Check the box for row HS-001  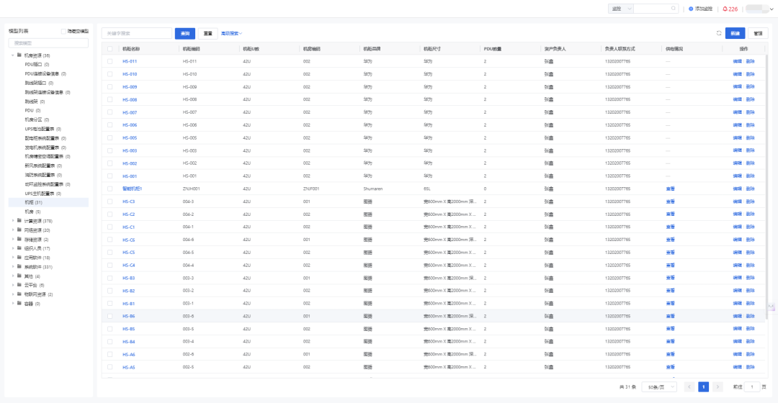tap(109, 176)
